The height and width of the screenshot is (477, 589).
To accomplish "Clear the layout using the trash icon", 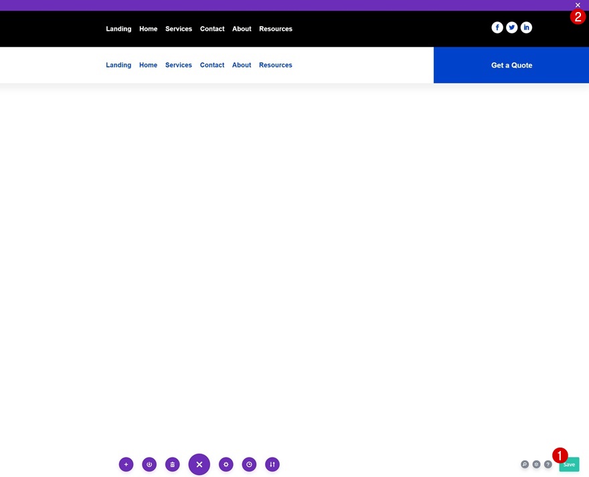I will coord(172,464).
